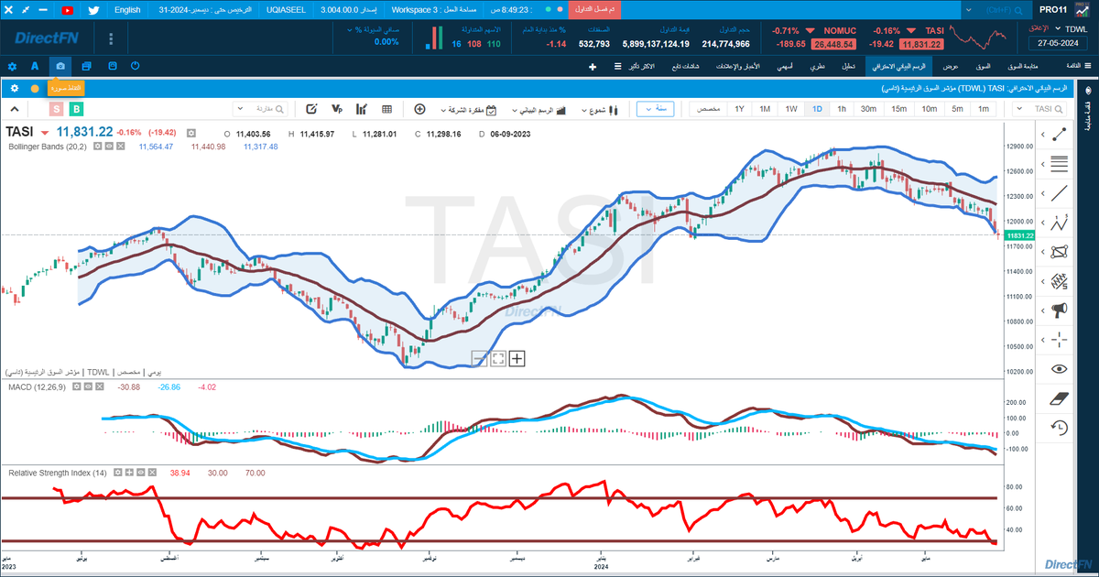Click the power logout icon
1099x577 pixels.
click(x=136, y=66)
